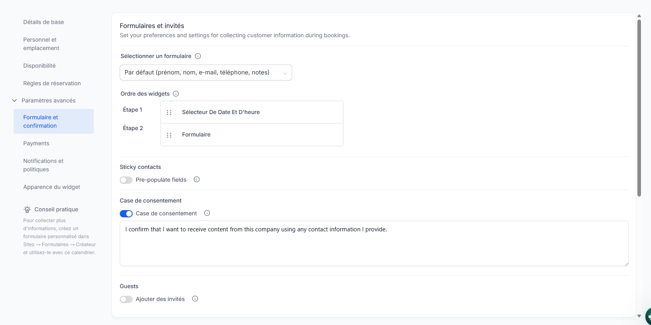The image size is (651, 325).
Task: Open Règles de réservation page
Action: 52,83
